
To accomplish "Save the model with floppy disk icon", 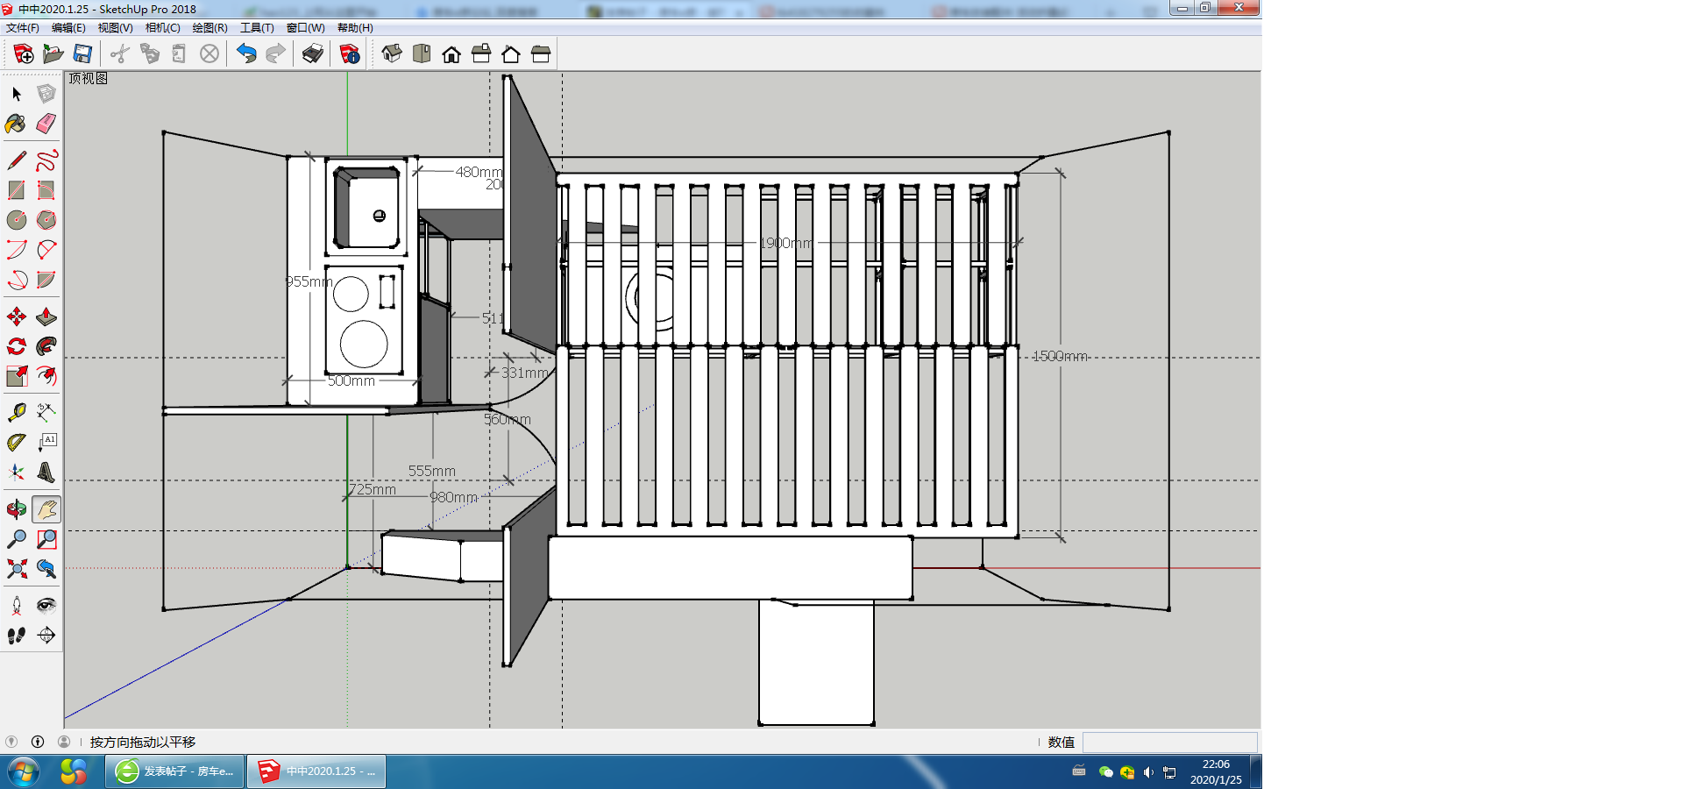I will (82, 54).
